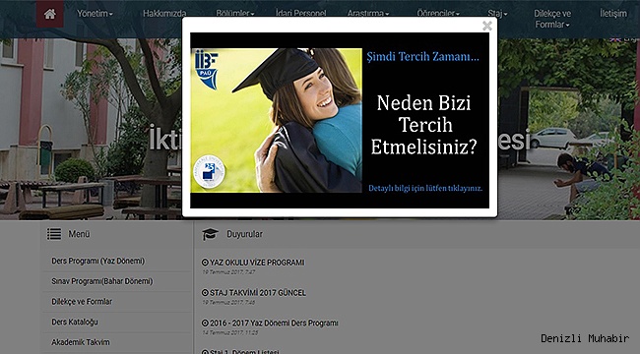Screen dimensions: 640x354
Task: Click the clock icon beside STAJ TAKVİMİ 2017
Action: pos(206,293)
